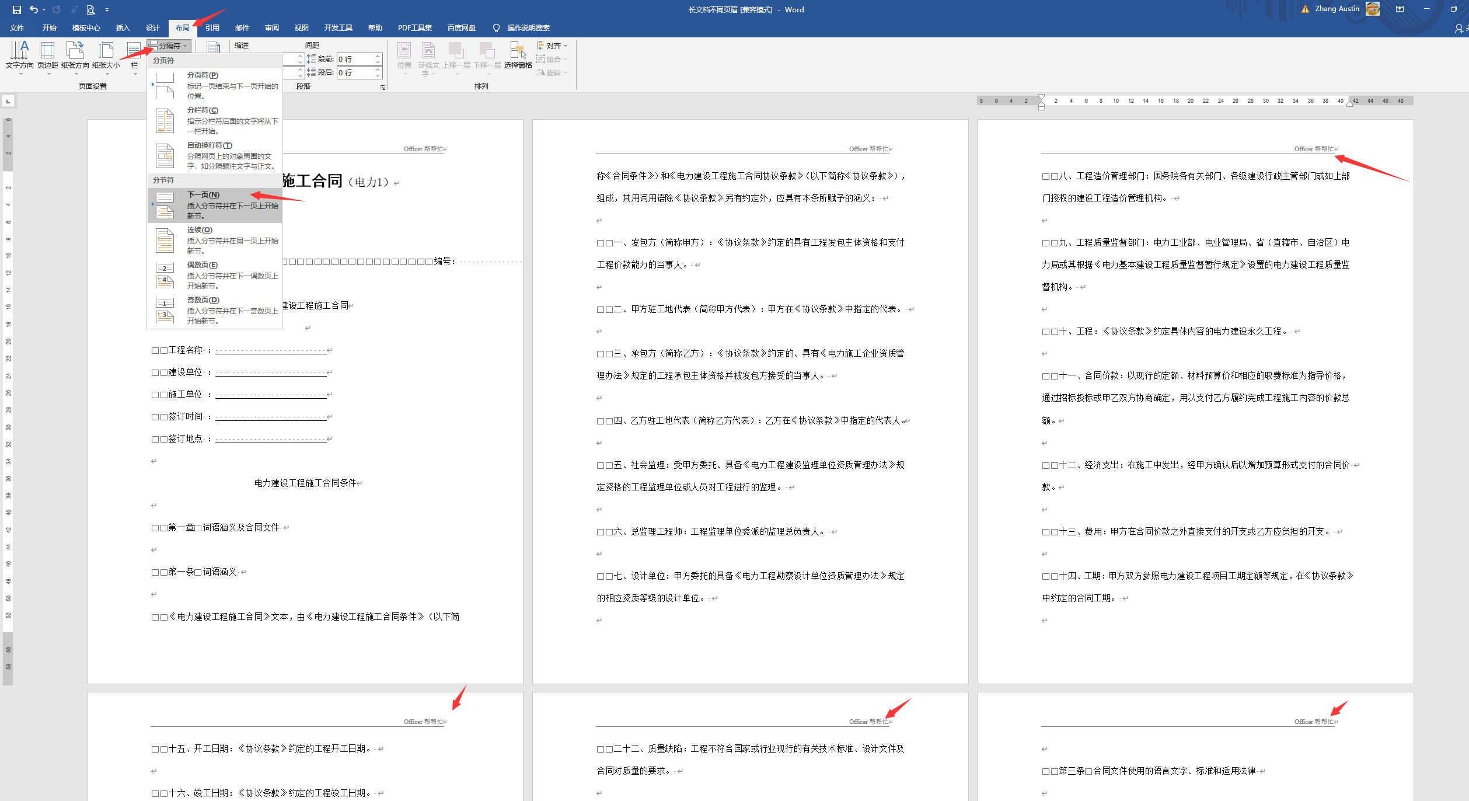Viewport: 1469px width, 801px height.
Task: Switch to the 设计 tab
Action: point(152,27)
